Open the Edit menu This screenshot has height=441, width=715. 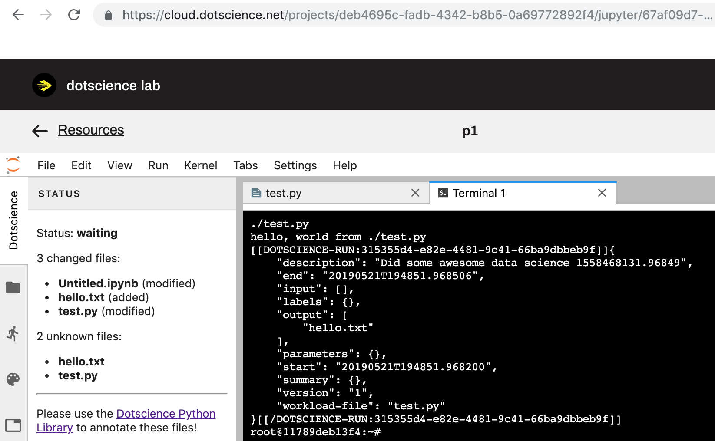(81, 165)
